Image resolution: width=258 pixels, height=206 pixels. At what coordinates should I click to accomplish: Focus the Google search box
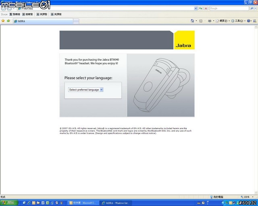tap(229, 8)
